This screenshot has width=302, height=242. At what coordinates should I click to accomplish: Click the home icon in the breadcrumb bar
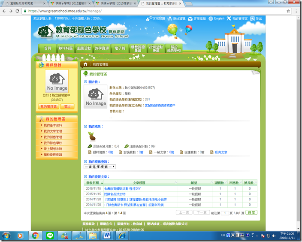85,64
